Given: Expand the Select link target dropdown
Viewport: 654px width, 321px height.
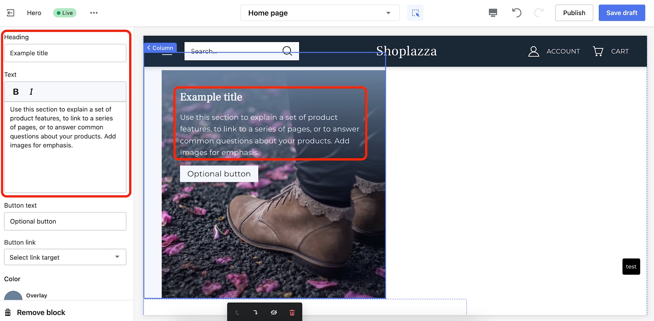Looking at the screenshot, I should click(x=65, y=257).
